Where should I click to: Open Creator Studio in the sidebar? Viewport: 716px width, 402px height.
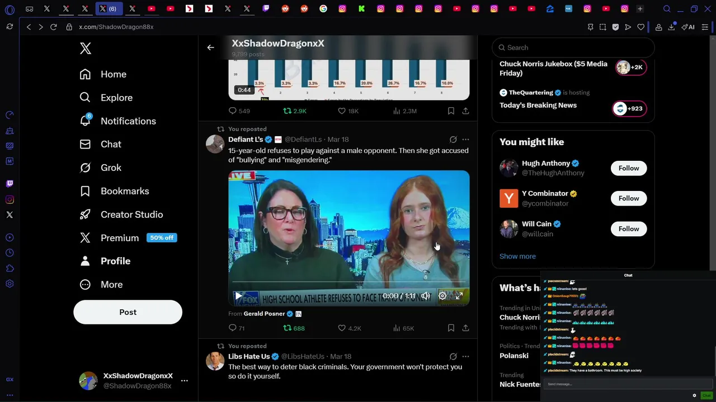coord(121,214)
